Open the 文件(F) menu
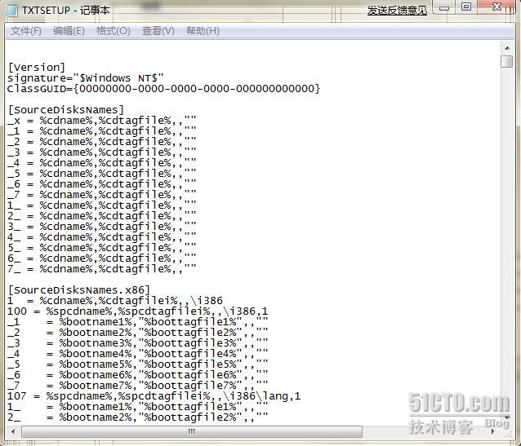The image size is (521, 446). coord(25,31)
